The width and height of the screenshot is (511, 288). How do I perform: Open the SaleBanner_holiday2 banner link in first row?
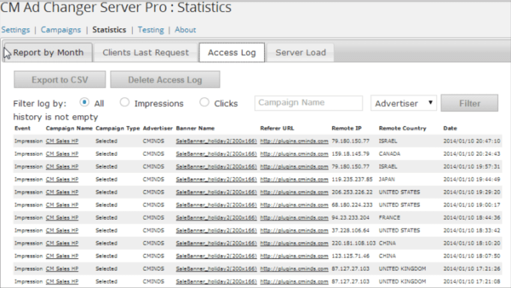(x=216, y=141)
